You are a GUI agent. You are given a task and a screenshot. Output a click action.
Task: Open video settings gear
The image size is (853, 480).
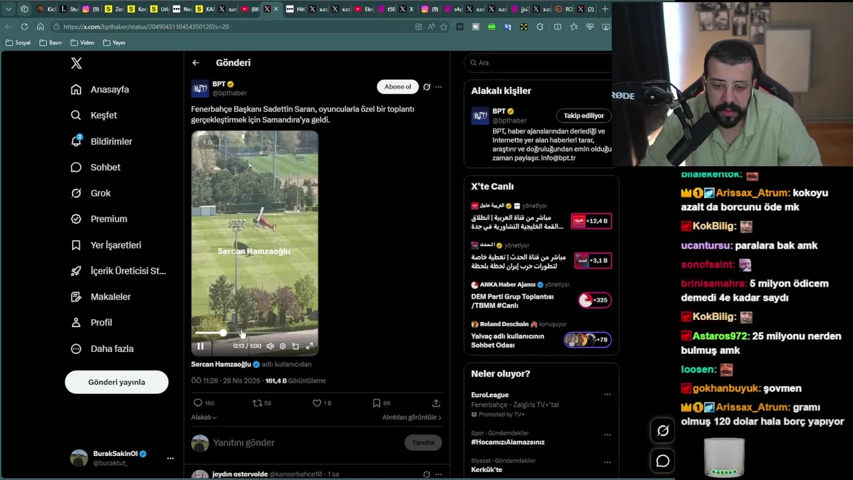[x=283, y=346]
